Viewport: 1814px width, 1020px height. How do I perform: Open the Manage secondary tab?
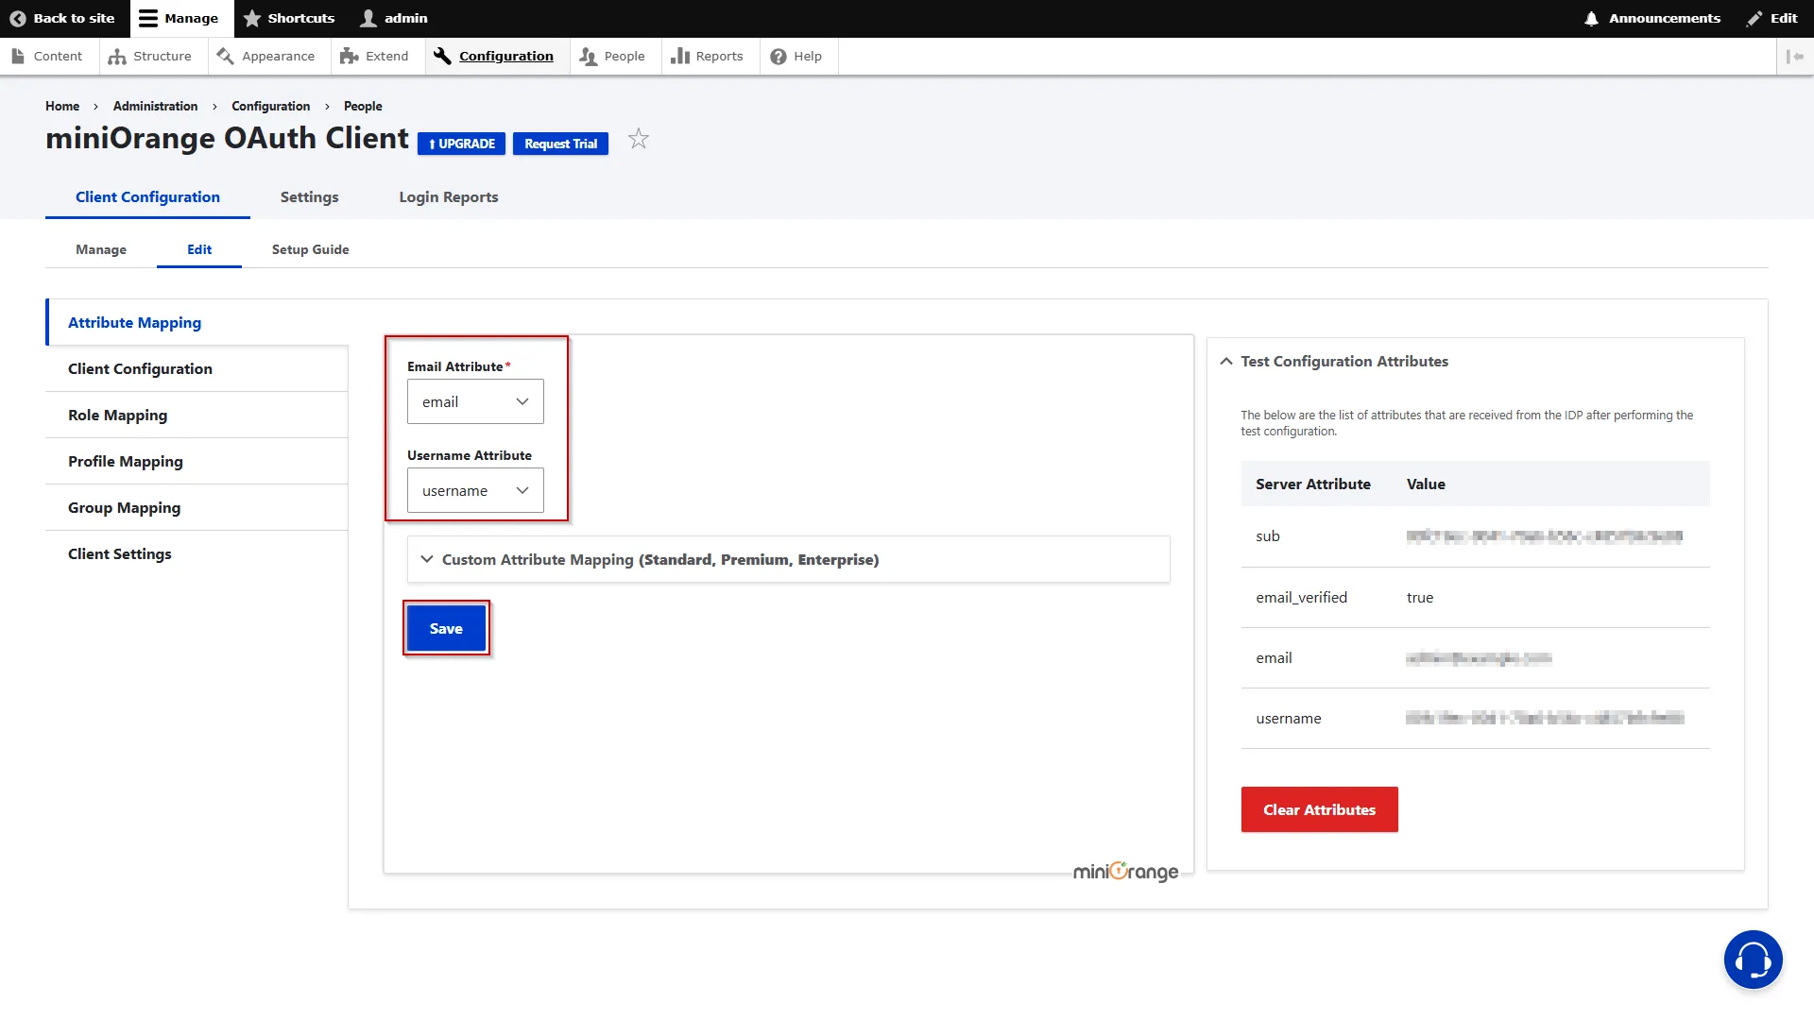coord(101,249)
